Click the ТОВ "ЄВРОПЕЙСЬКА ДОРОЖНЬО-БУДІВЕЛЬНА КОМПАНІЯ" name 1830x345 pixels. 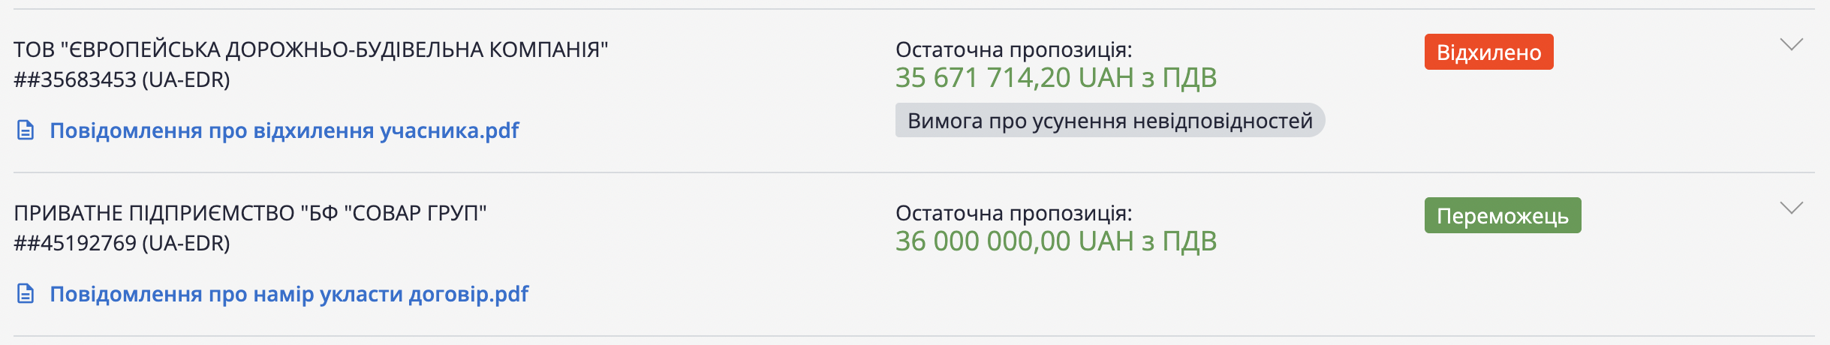coord(311,49)
